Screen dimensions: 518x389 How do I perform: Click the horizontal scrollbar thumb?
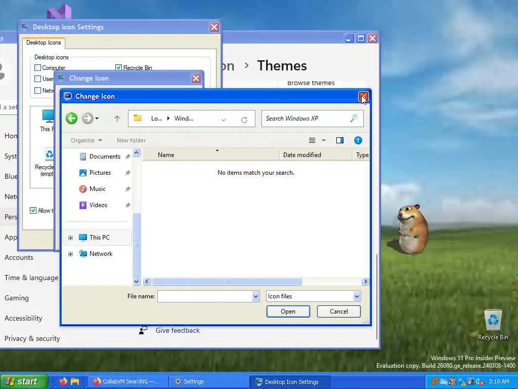tap(227, 282)
